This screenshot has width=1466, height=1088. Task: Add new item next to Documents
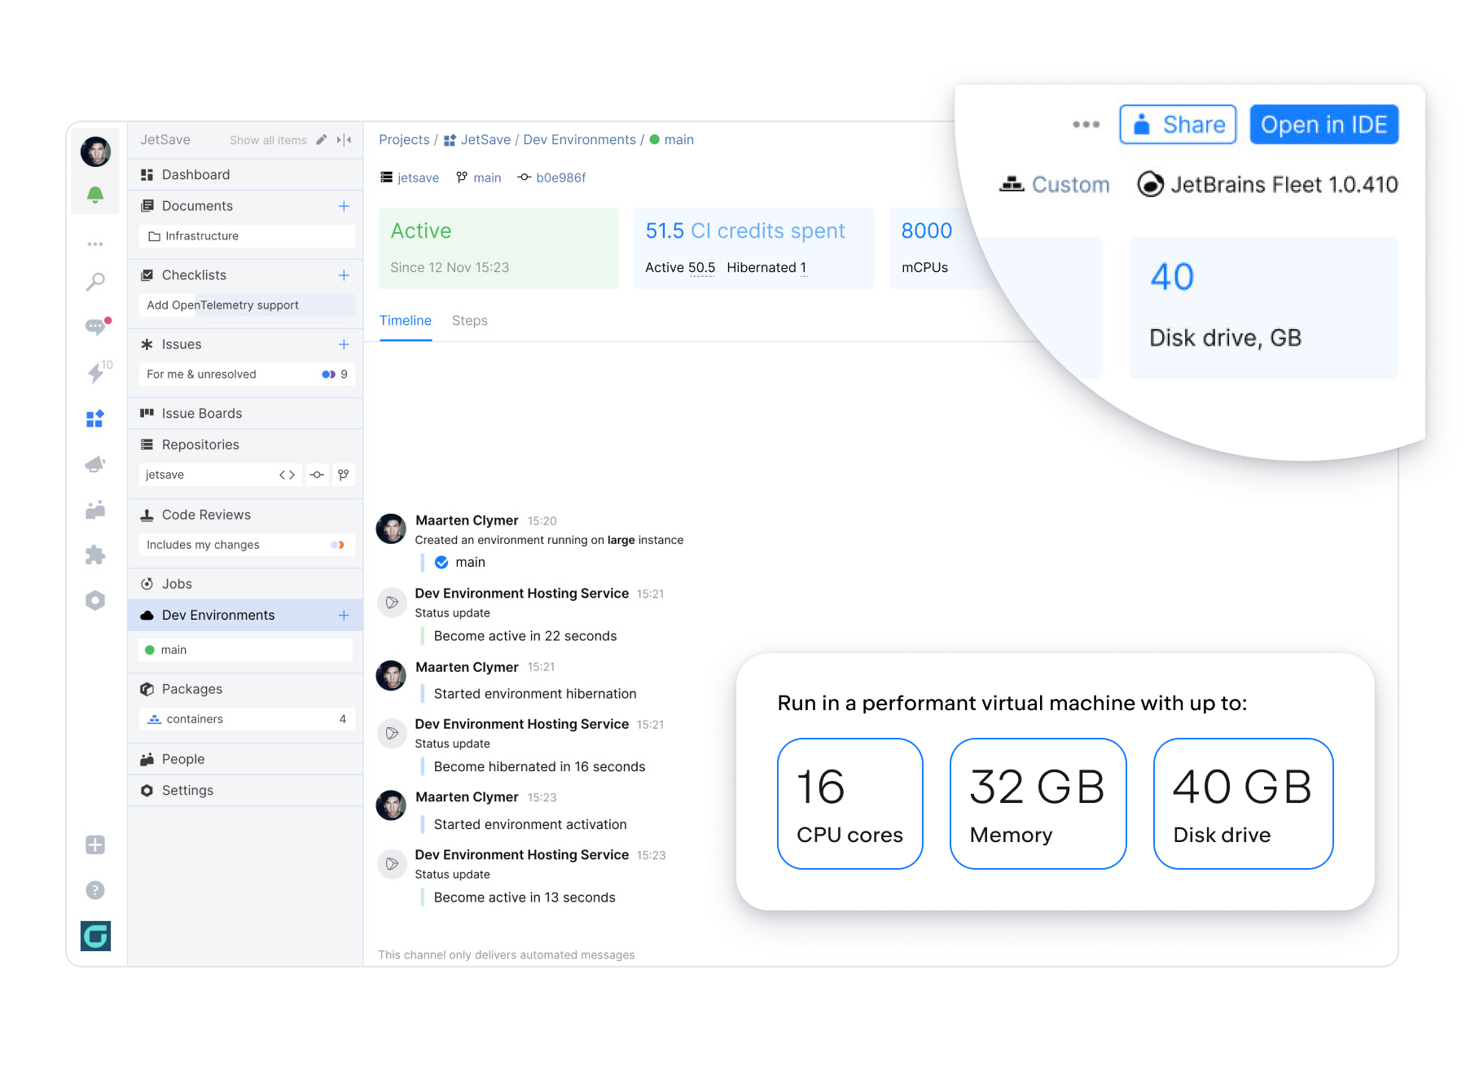pyautogui.click(x=344, y=206)
